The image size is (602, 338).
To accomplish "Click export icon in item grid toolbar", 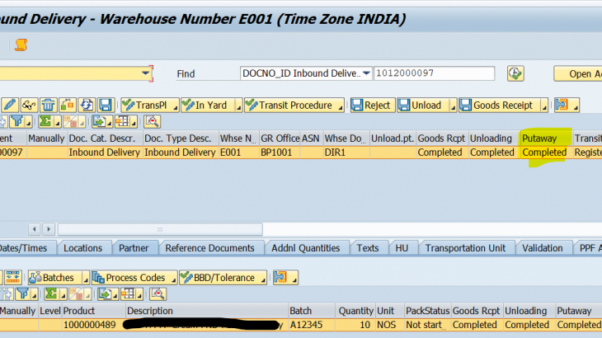I will click(105, 293).
